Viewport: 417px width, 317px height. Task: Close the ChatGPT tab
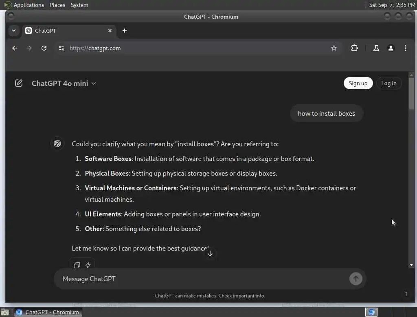(x=110, y=31)
